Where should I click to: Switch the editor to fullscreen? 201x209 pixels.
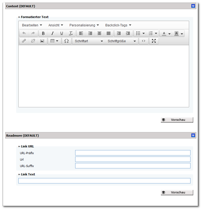pos(154,41)
